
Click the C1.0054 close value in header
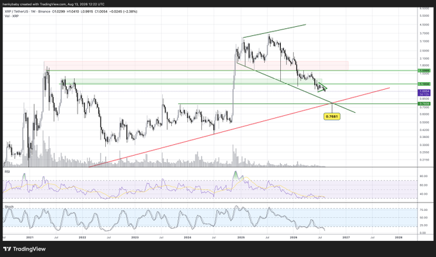(x=101, y=12)
